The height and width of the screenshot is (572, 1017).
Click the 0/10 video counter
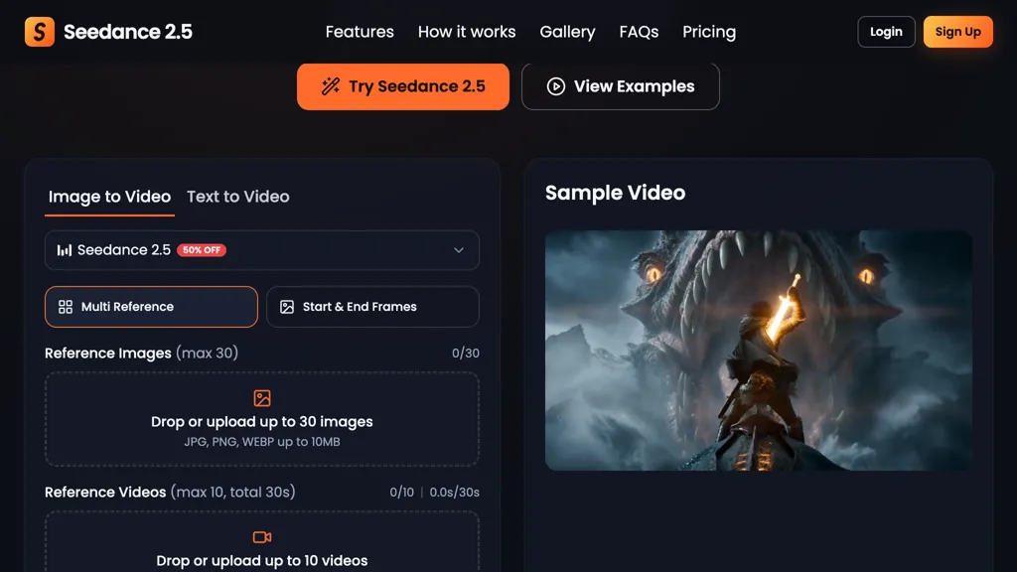[x=401, y=493]
